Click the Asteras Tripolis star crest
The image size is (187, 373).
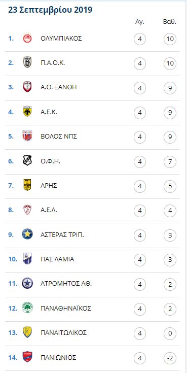click(27, 234)
